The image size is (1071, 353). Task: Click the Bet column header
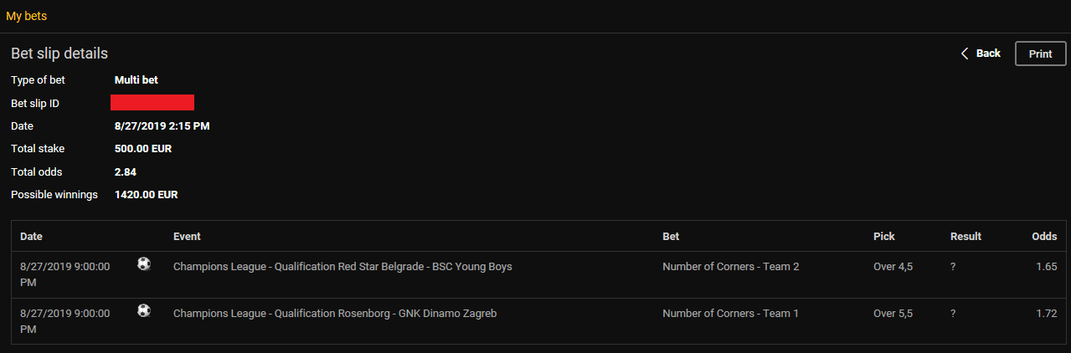[672, 237]
